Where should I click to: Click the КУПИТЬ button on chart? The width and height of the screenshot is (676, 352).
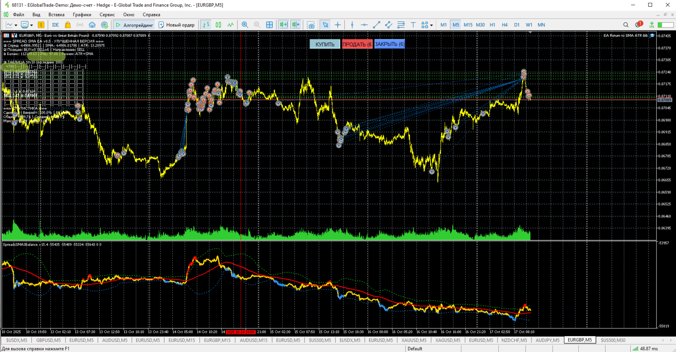click(x=325, y=44)
